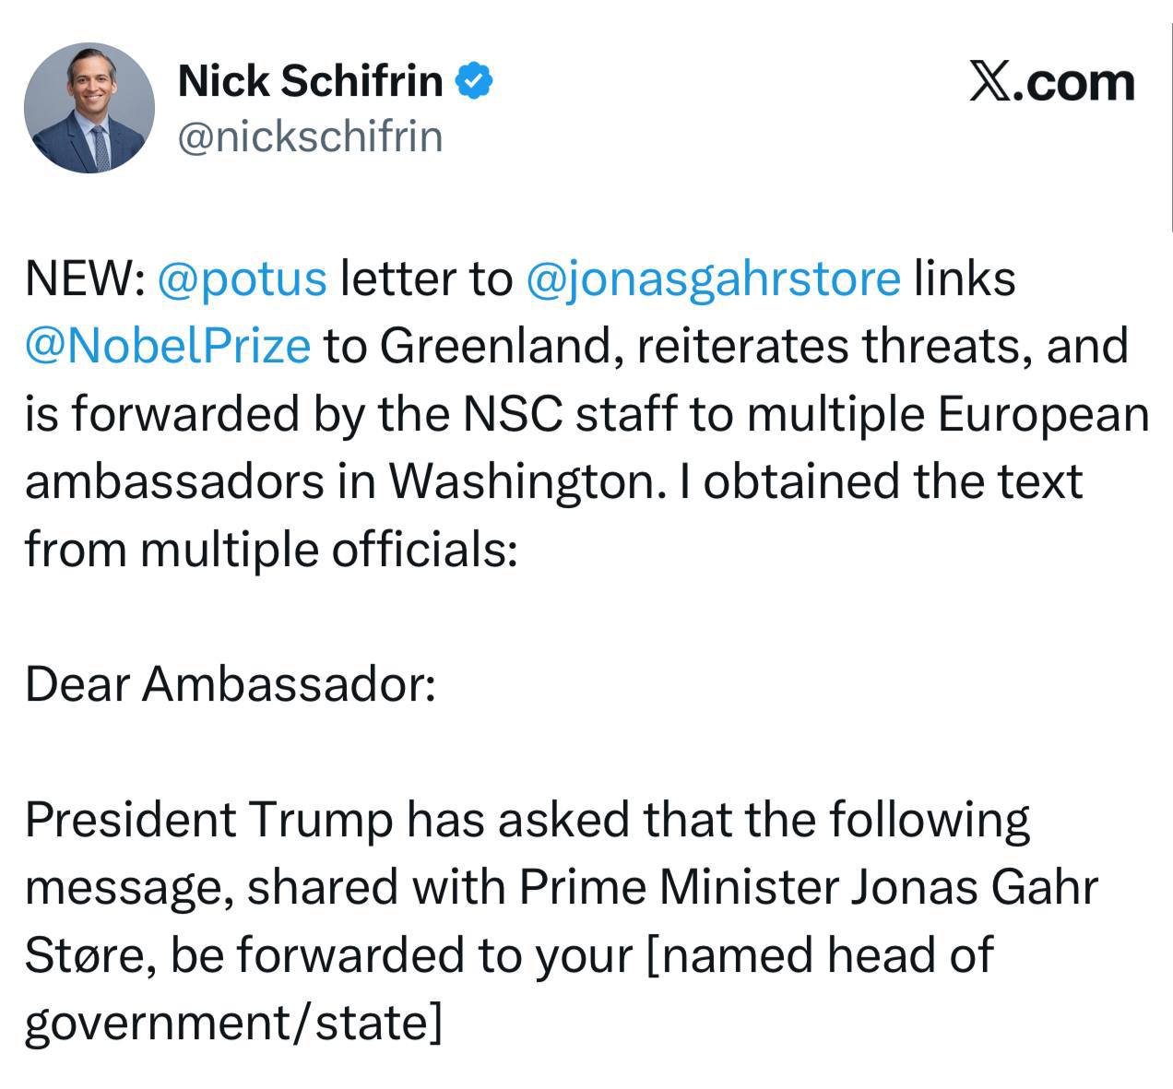This screenshot has height=1089, width=1173.
Task: Click the word 'European' in the tweet
Action: (x=1044, y=414)
